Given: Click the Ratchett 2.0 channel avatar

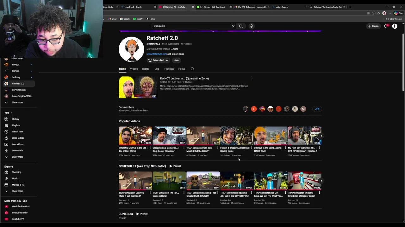Looking at the screenshot, I should [x=131, y=49].
